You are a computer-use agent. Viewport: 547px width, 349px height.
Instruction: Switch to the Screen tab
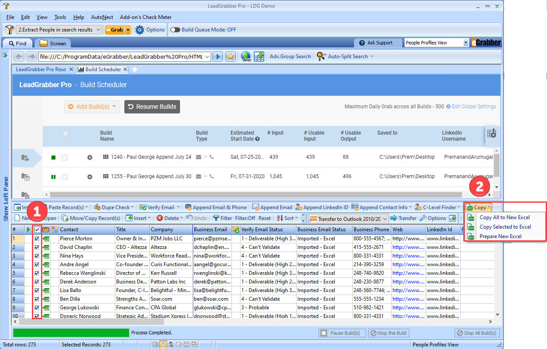pos(53,43)
